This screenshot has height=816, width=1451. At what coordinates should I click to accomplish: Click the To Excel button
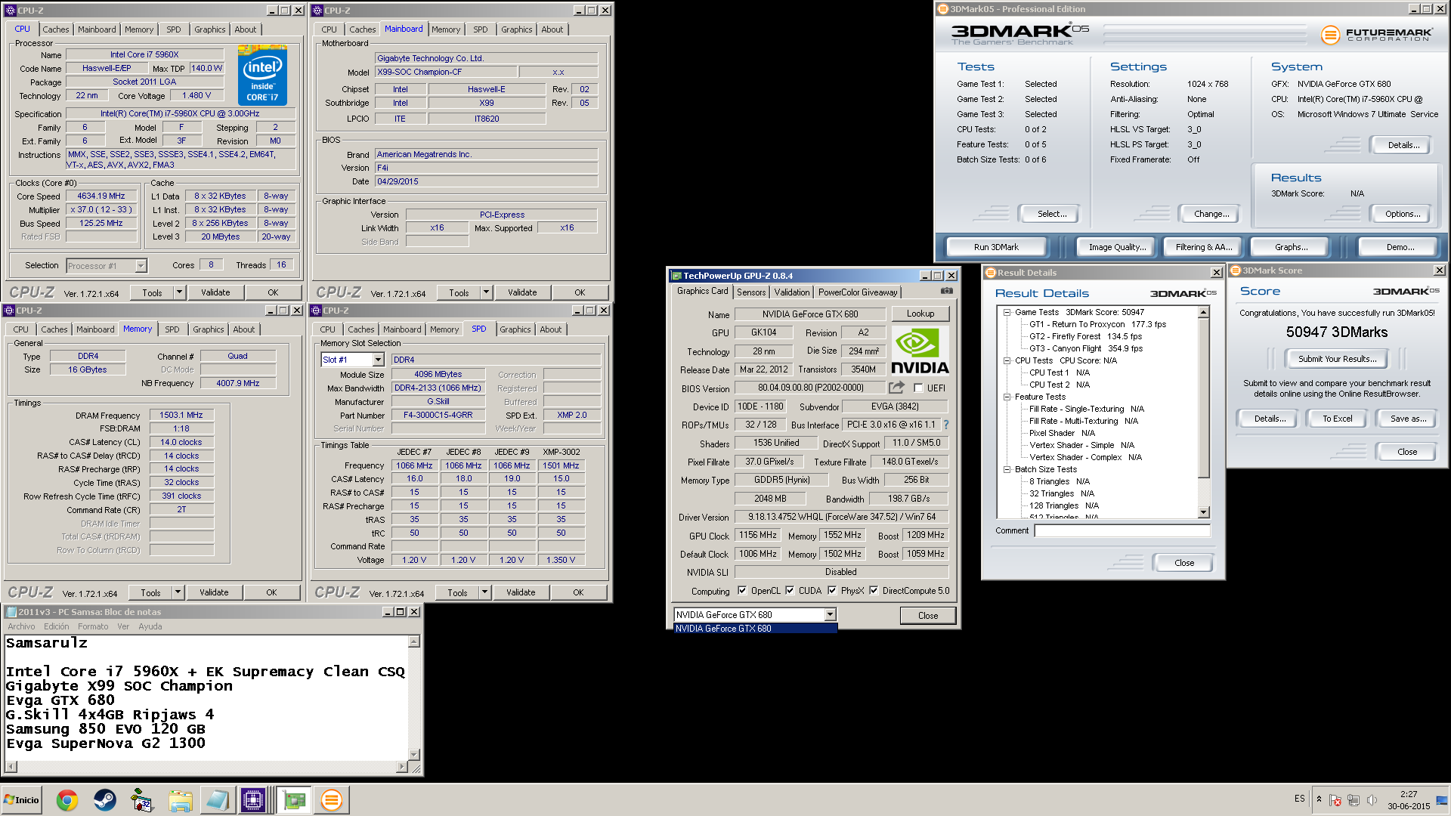[x=1337, y=419]
